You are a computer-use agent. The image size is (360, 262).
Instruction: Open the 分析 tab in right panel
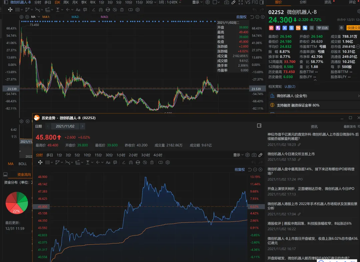303,2
